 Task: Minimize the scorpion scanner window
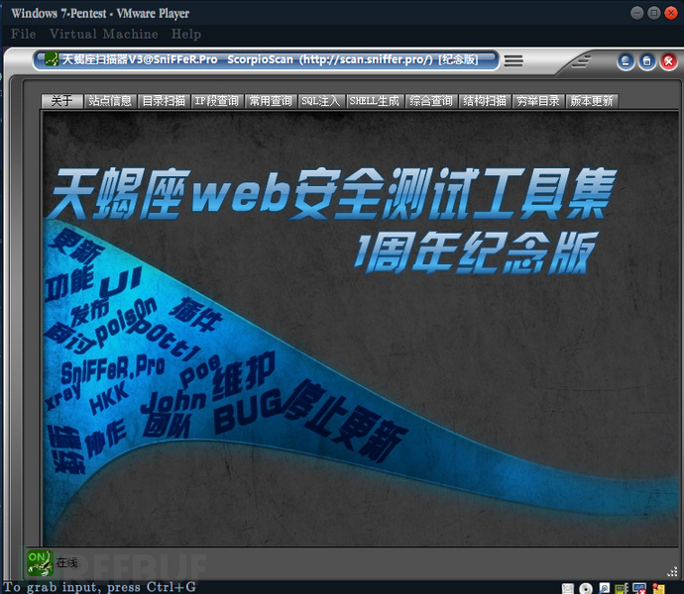[626, 61]
